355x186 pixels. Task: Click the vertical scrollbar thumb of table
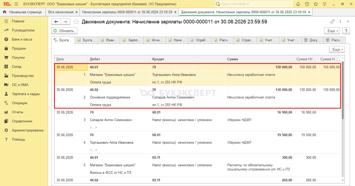tap(343, 90)
